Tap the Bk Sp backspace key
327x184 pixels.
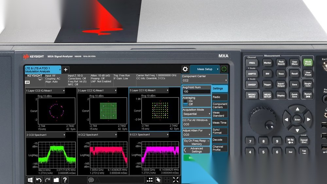(290, 141)
